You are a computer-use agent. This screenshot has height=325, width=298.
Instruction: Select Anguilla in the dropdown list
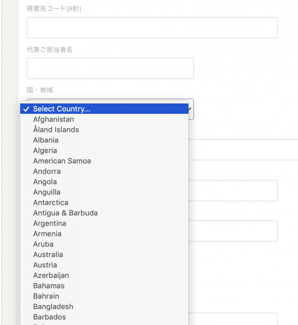point(47,192)
